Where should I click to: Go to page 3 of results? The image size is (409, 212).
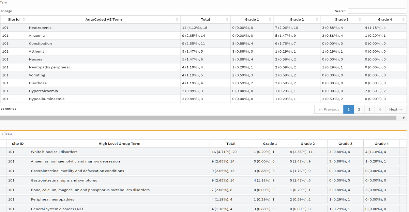369,109
